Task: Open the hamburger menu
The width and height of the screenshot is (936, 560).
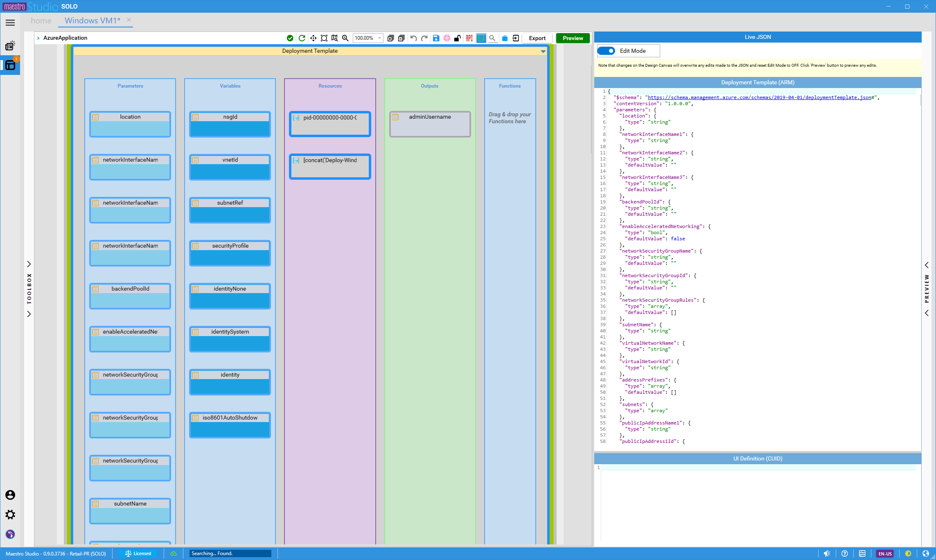Action: pyautogui.click(x=10, y=23)
